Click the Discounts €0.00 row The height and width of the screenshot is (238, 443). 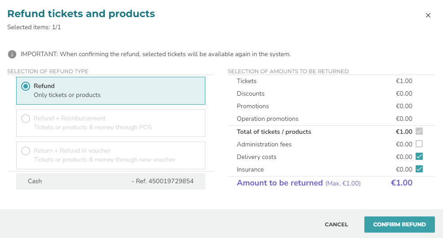(x=324, y=93)
